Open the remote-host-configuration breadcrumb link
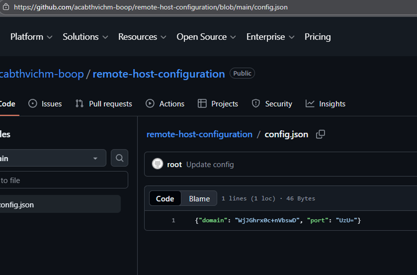Viewport: 417px width, 275px height. pyautogui.click(x=199, y=134)
